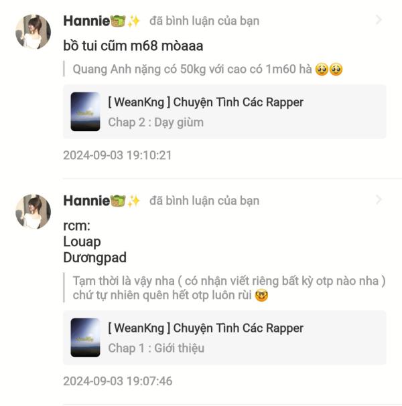Open Hannie's avatar on the Chap 2 notification

pyautogui.click(x=33, y=31)
